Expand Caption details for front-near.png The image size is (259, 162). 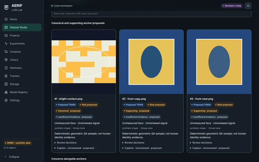(x=209, y=148)
